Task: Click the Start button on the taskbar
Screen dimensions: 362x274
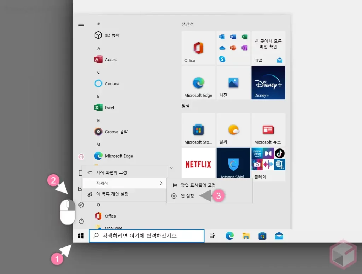Action: (x=81, y=235)
